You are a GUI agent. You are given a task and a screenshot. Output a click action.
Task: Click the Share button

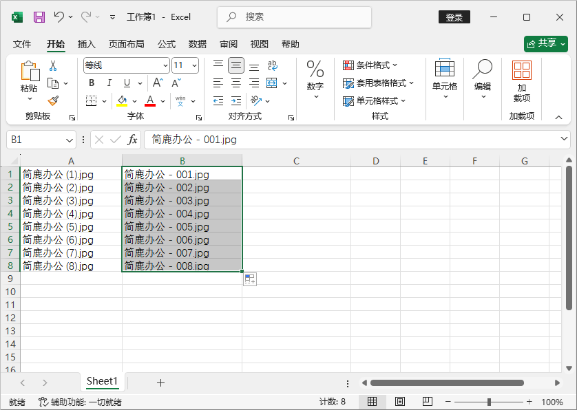(x=546, y=43)
